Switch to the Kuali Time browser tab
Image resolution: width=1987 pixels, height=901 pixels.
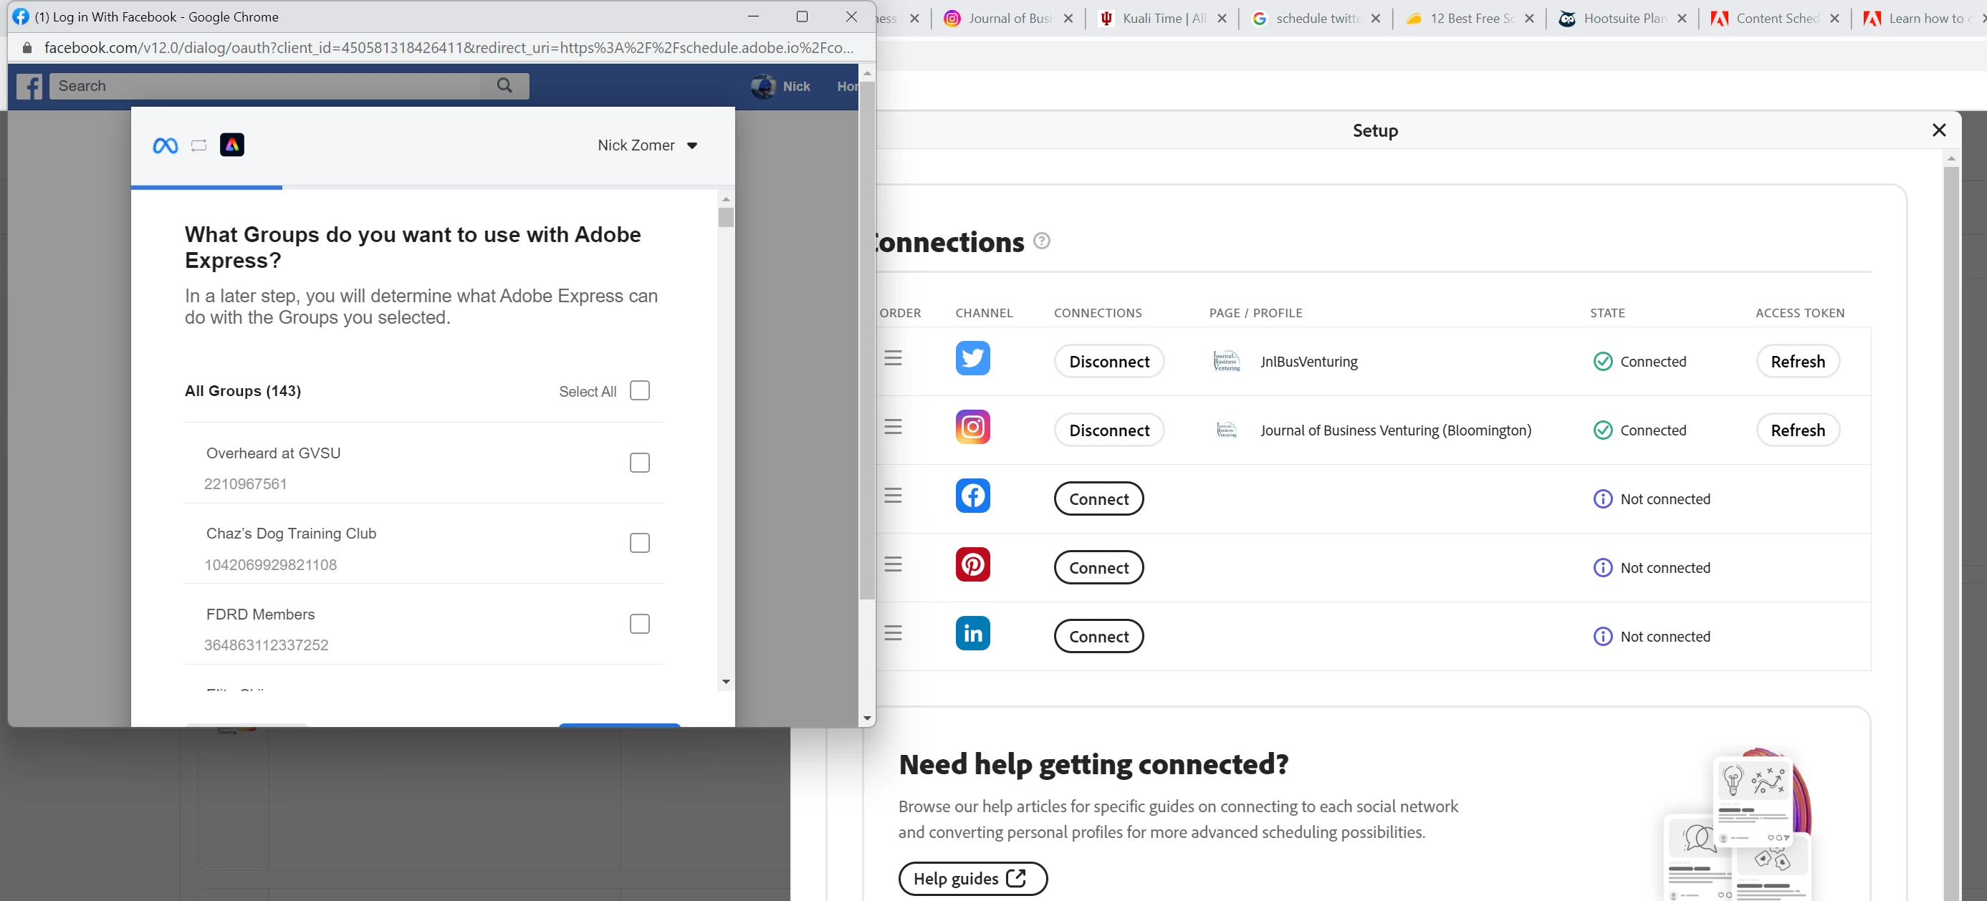pos(1162,19)
